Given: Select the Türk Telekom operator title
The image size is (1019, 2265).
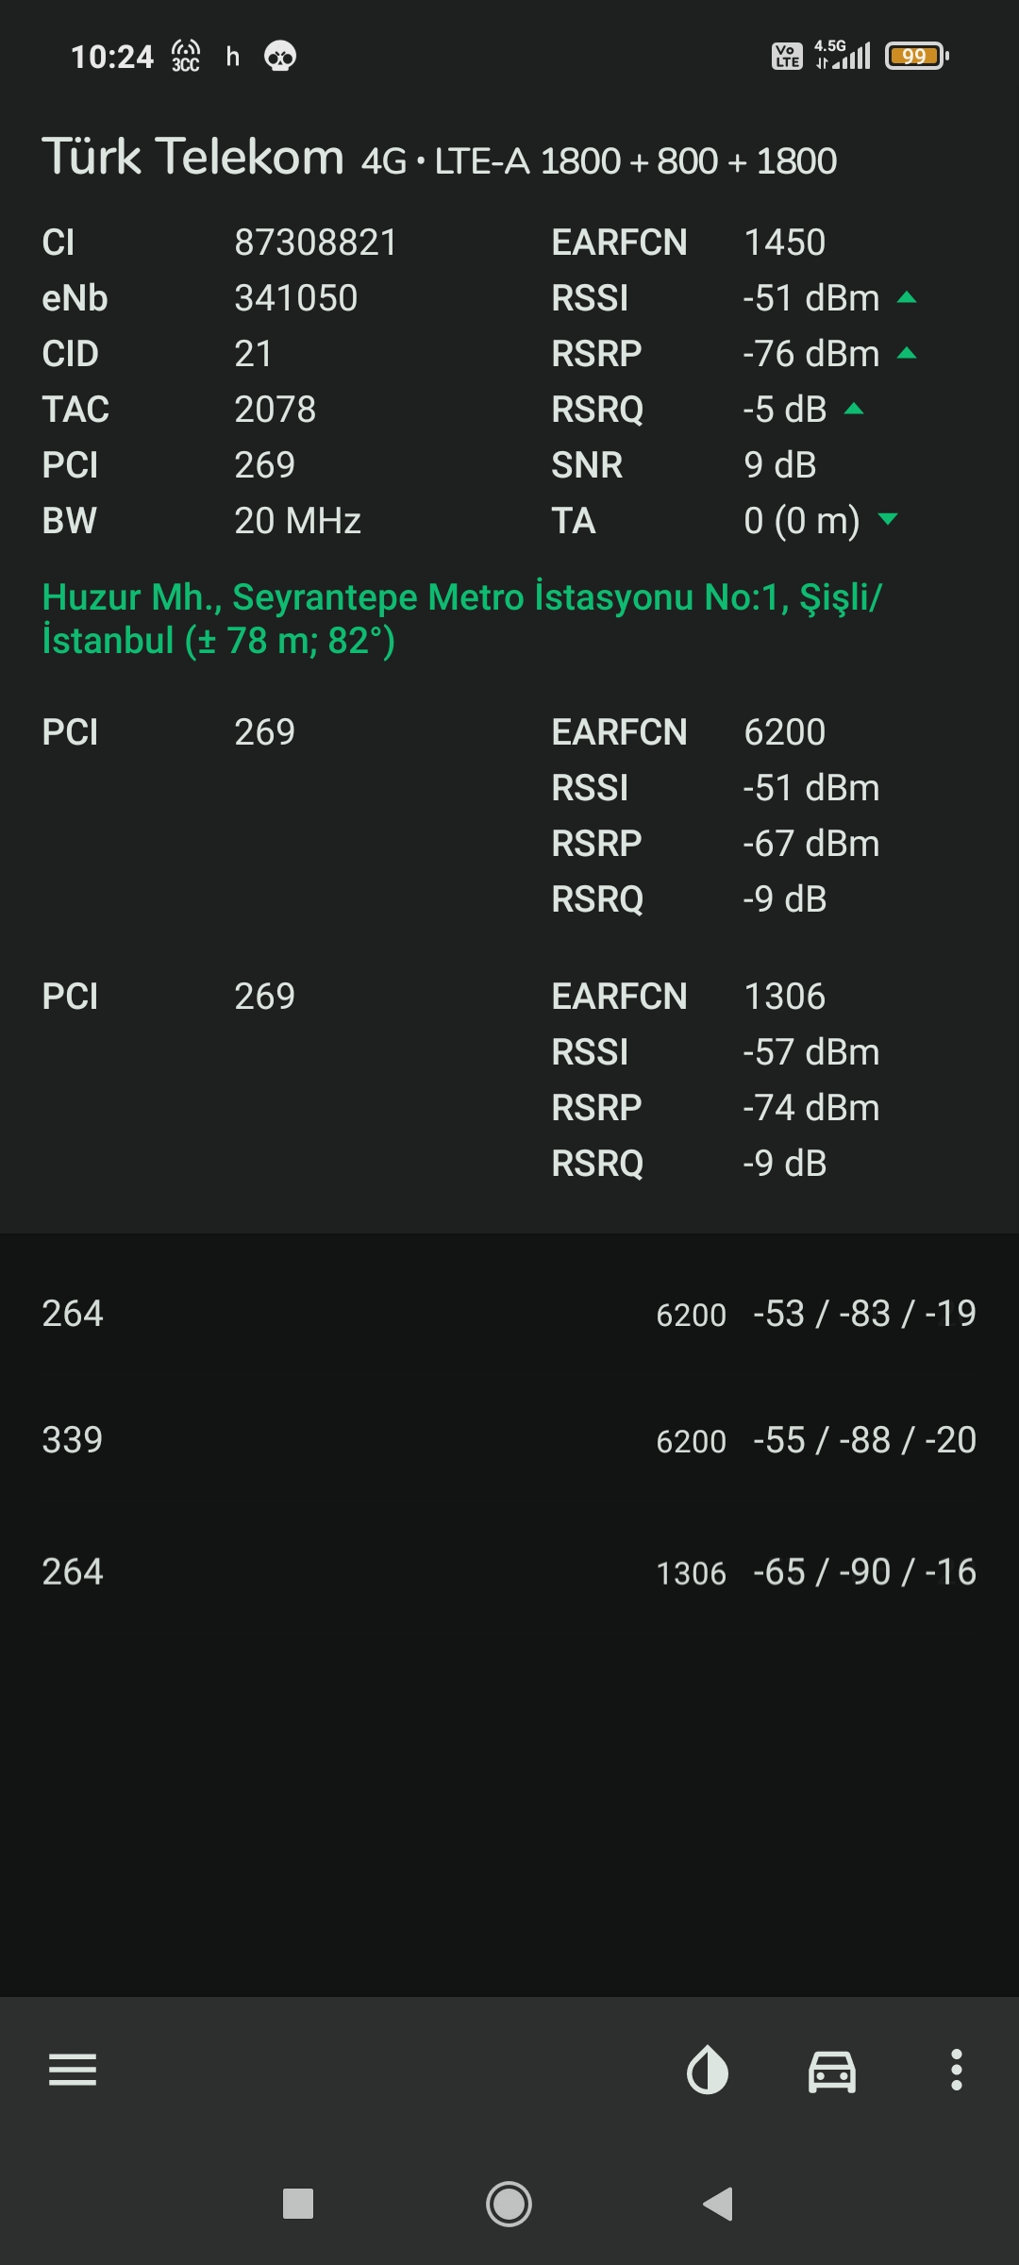Looking at the screenshot, I should (x=193, y=157).
